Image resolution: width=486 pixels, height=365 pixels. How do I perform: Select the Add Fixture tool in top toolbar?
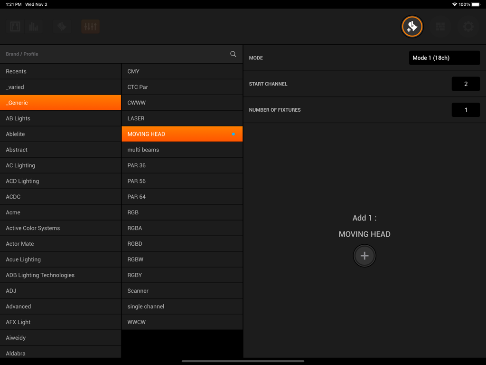(x=412, y=27)
